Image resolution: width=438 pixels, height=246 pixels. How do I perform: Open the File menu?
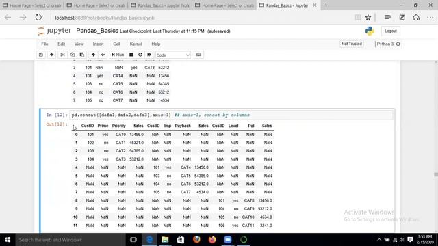[x=44, y=44]
